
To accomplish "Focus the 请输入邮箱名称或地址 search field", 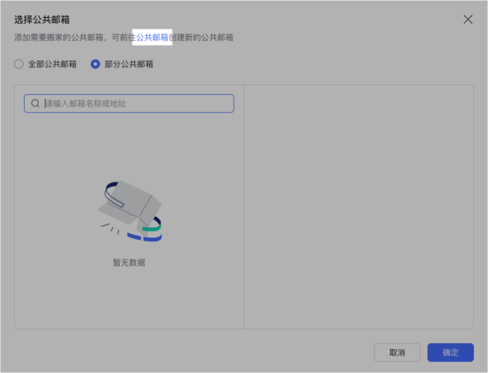I will pyautogui.click(x=129, y=104).
